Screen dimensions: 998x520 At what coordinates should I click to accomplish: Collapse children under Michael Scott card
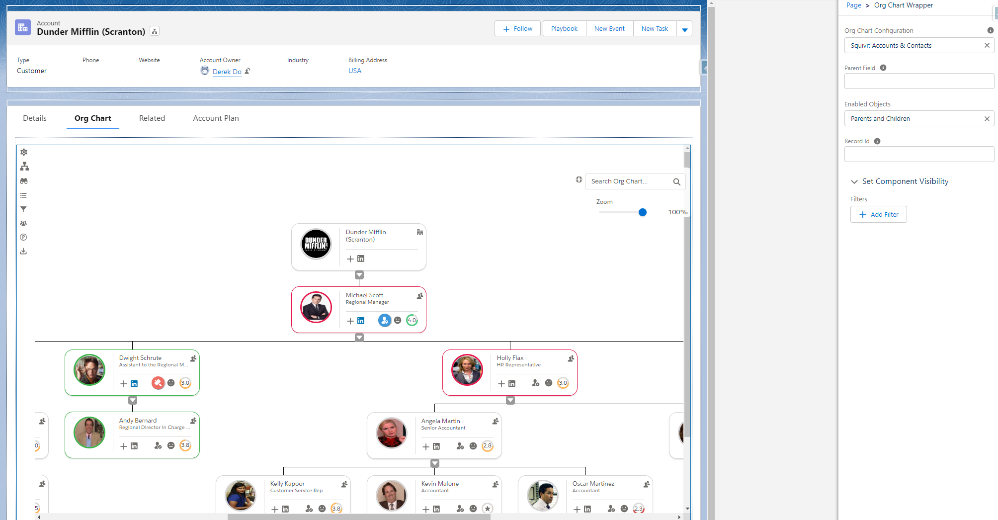(x=359, y=338)
